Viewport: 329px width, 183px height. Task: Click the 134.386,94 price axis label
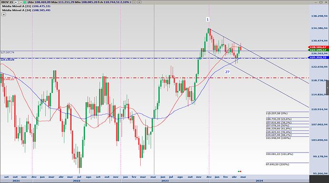click(319, 28)
